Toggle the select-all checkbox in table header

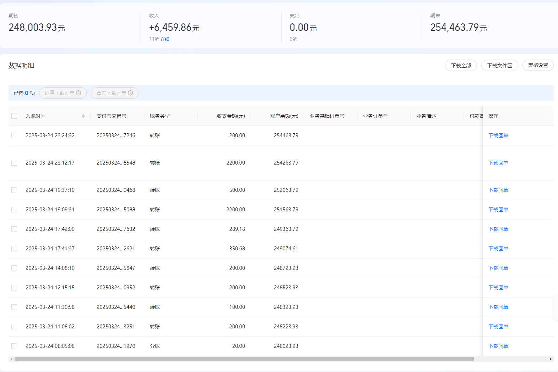[x=14, y=116]
